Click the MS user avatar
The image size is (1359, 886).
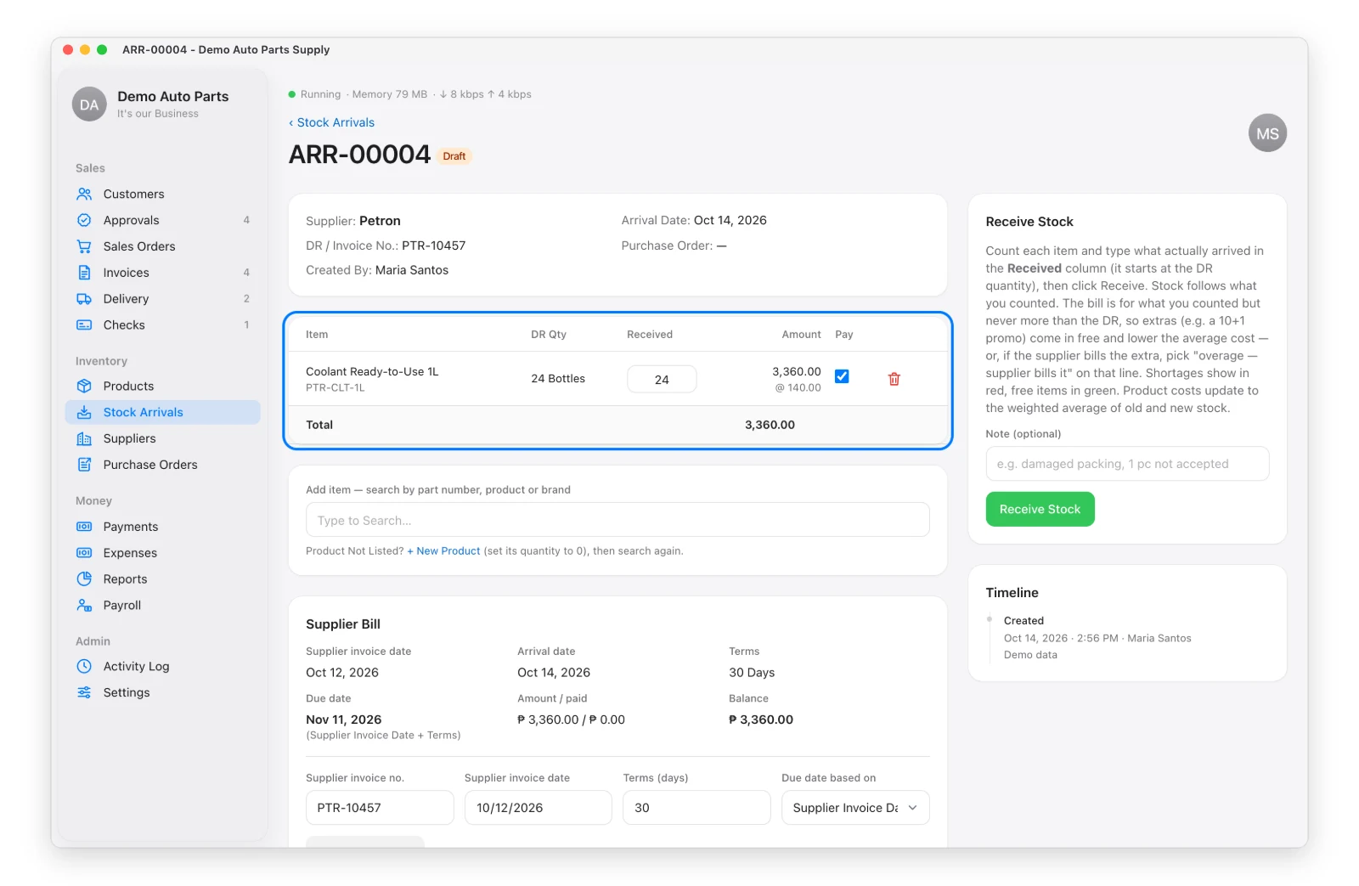tap(1267, 133)
